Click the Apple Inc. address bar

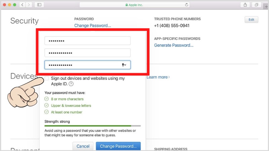134,5
